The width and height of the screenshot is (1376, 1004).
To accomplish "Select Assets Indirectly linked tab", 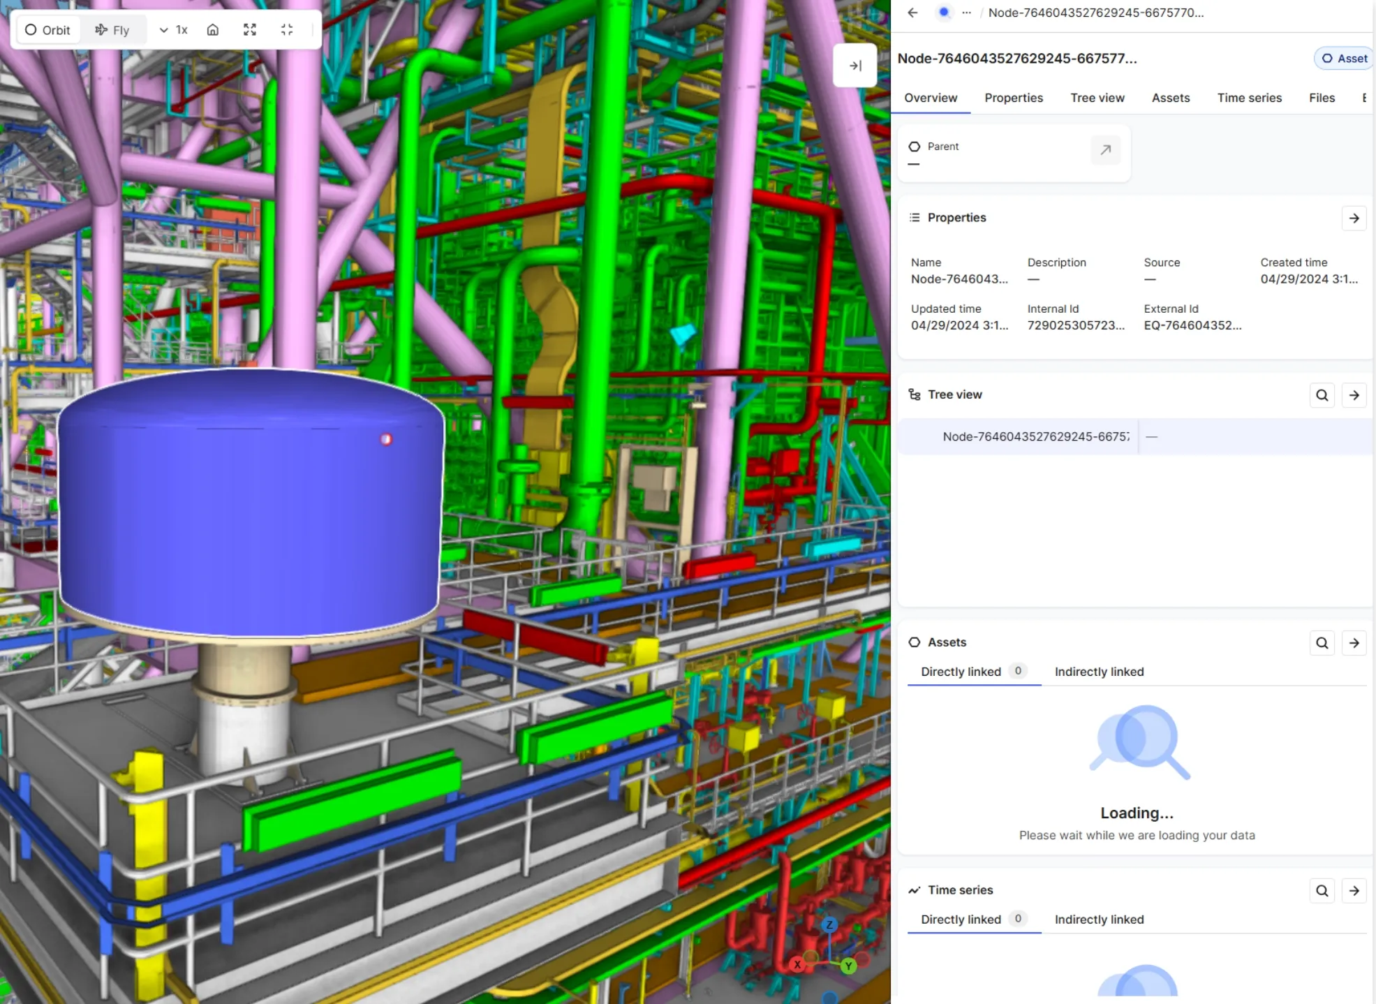I will click(x=1099, y=672).
